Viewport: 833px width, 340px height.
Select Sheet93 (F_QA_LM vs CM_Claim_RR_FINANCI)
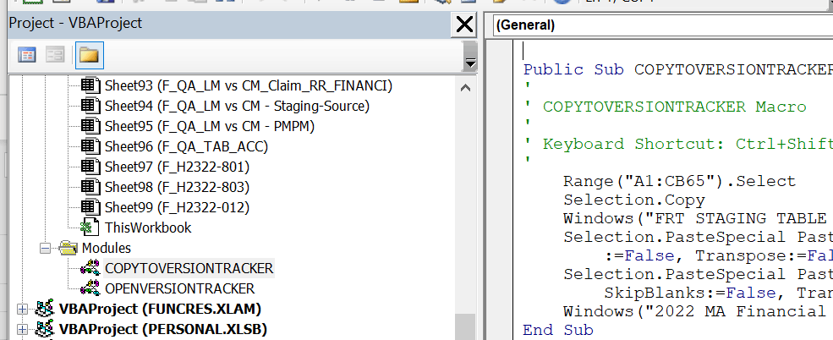(x=248, y=85)
